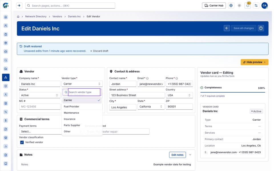This screenshot has width=274, height=171.
Task: Choose Maintenance from the vendor type list
Action: pyautogui.click(x=82, y=113)
